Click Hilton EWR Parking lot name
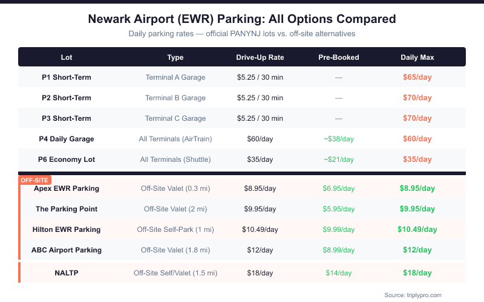The width and height of the screenshot is (484, 302). coord(67,230)
